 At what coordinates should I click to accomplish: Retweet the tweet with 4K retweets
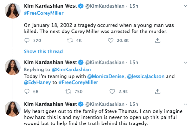70,41
